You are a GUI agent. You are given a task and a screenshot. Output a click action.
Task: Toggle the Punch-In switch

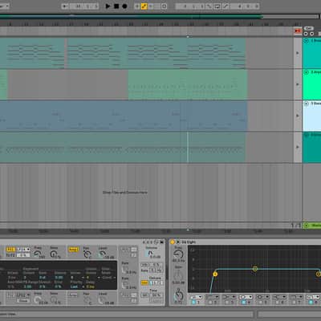[x=209, y=6]
